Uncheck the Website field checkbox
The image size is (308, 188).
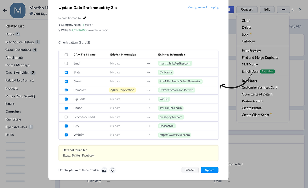[x=66, y=135]
